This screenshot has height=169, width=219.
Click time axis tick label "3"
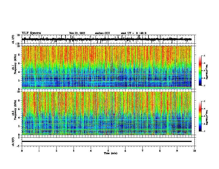point(74,151)
